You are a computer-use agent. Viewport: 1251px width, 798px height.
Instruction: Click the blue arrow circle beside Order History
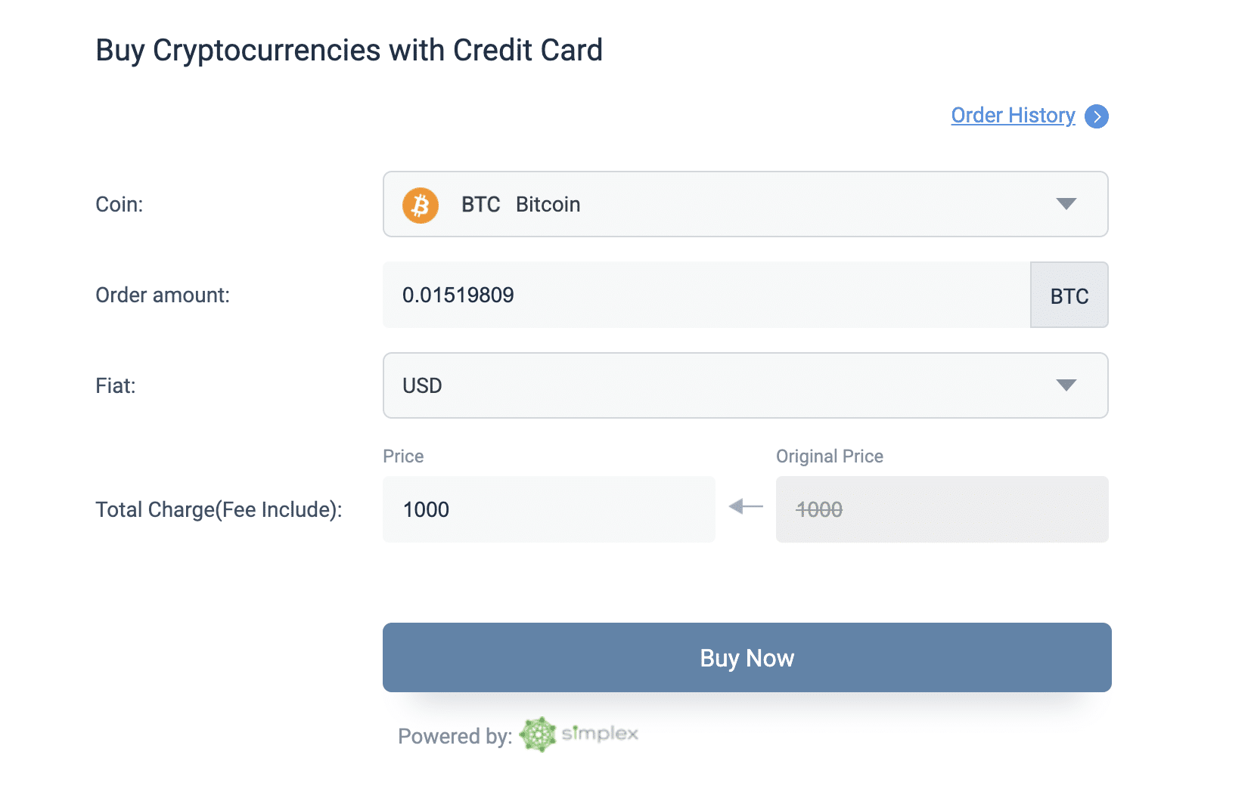click(x=1097, y=116)
